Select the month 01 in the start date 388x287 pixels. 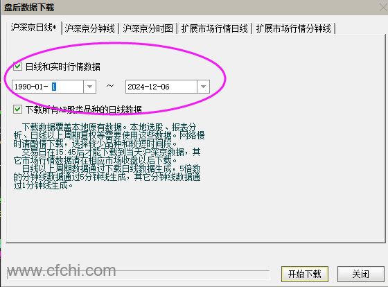click(x=39, y=87)
